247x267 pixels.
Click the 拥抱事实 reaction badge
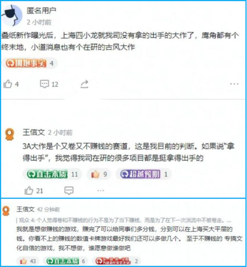tap(29, 63)
